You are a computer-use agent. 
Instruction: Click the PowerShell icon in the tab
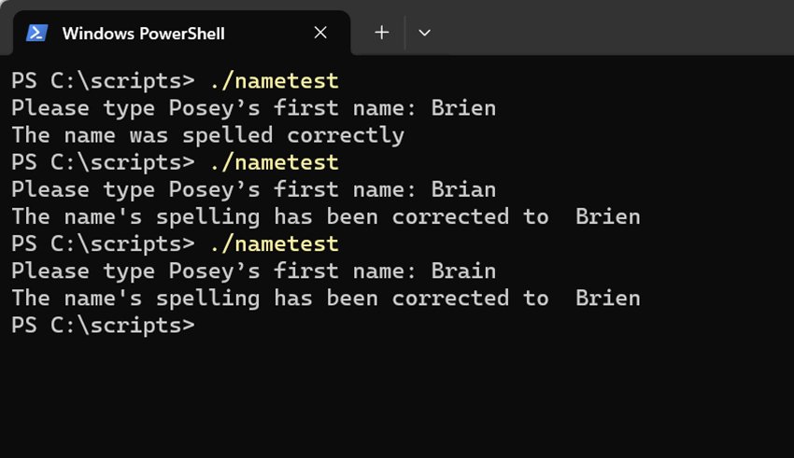click(36, 34)
